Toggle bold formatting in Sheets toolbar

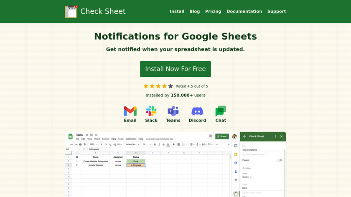pyautogui.click(x=155, y=144)
